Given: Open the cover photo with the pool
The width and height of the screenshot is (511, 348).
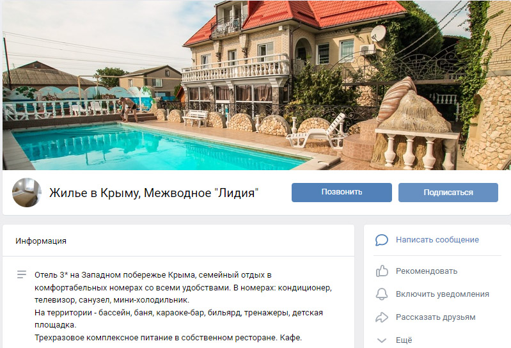Looking at the screenshot, I should pos(256,85).
